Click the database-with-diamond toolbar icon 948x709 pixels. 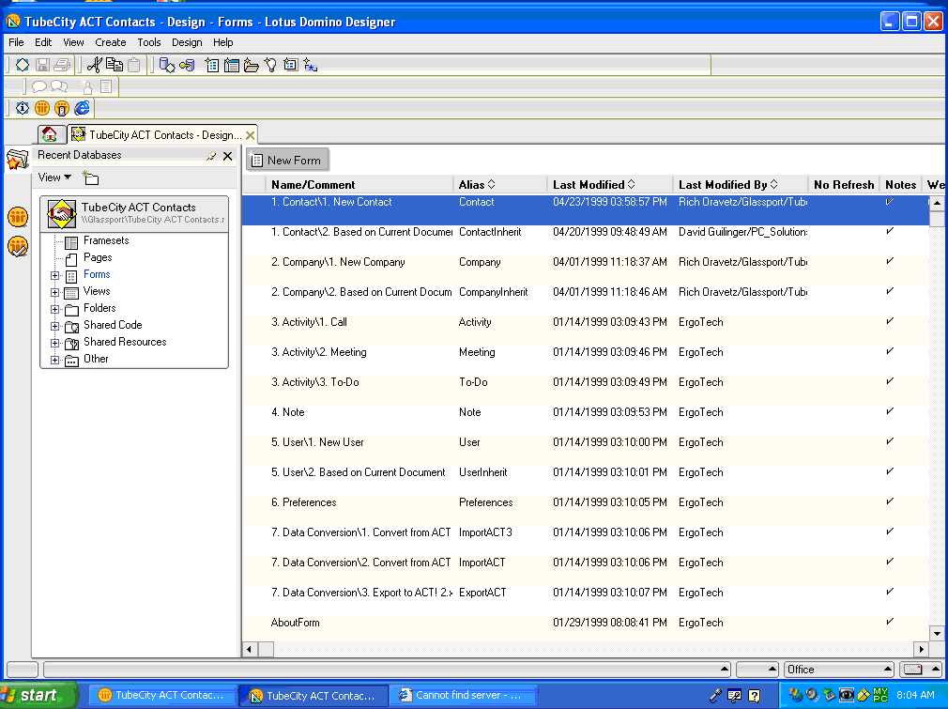[167, 65]
